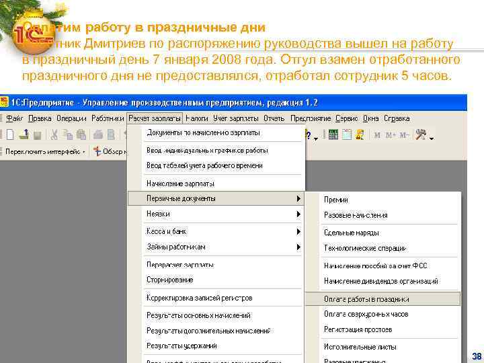The image size is (484, 363).
Task: Click the Обзор toolbar icon
Action: (97, 151)
